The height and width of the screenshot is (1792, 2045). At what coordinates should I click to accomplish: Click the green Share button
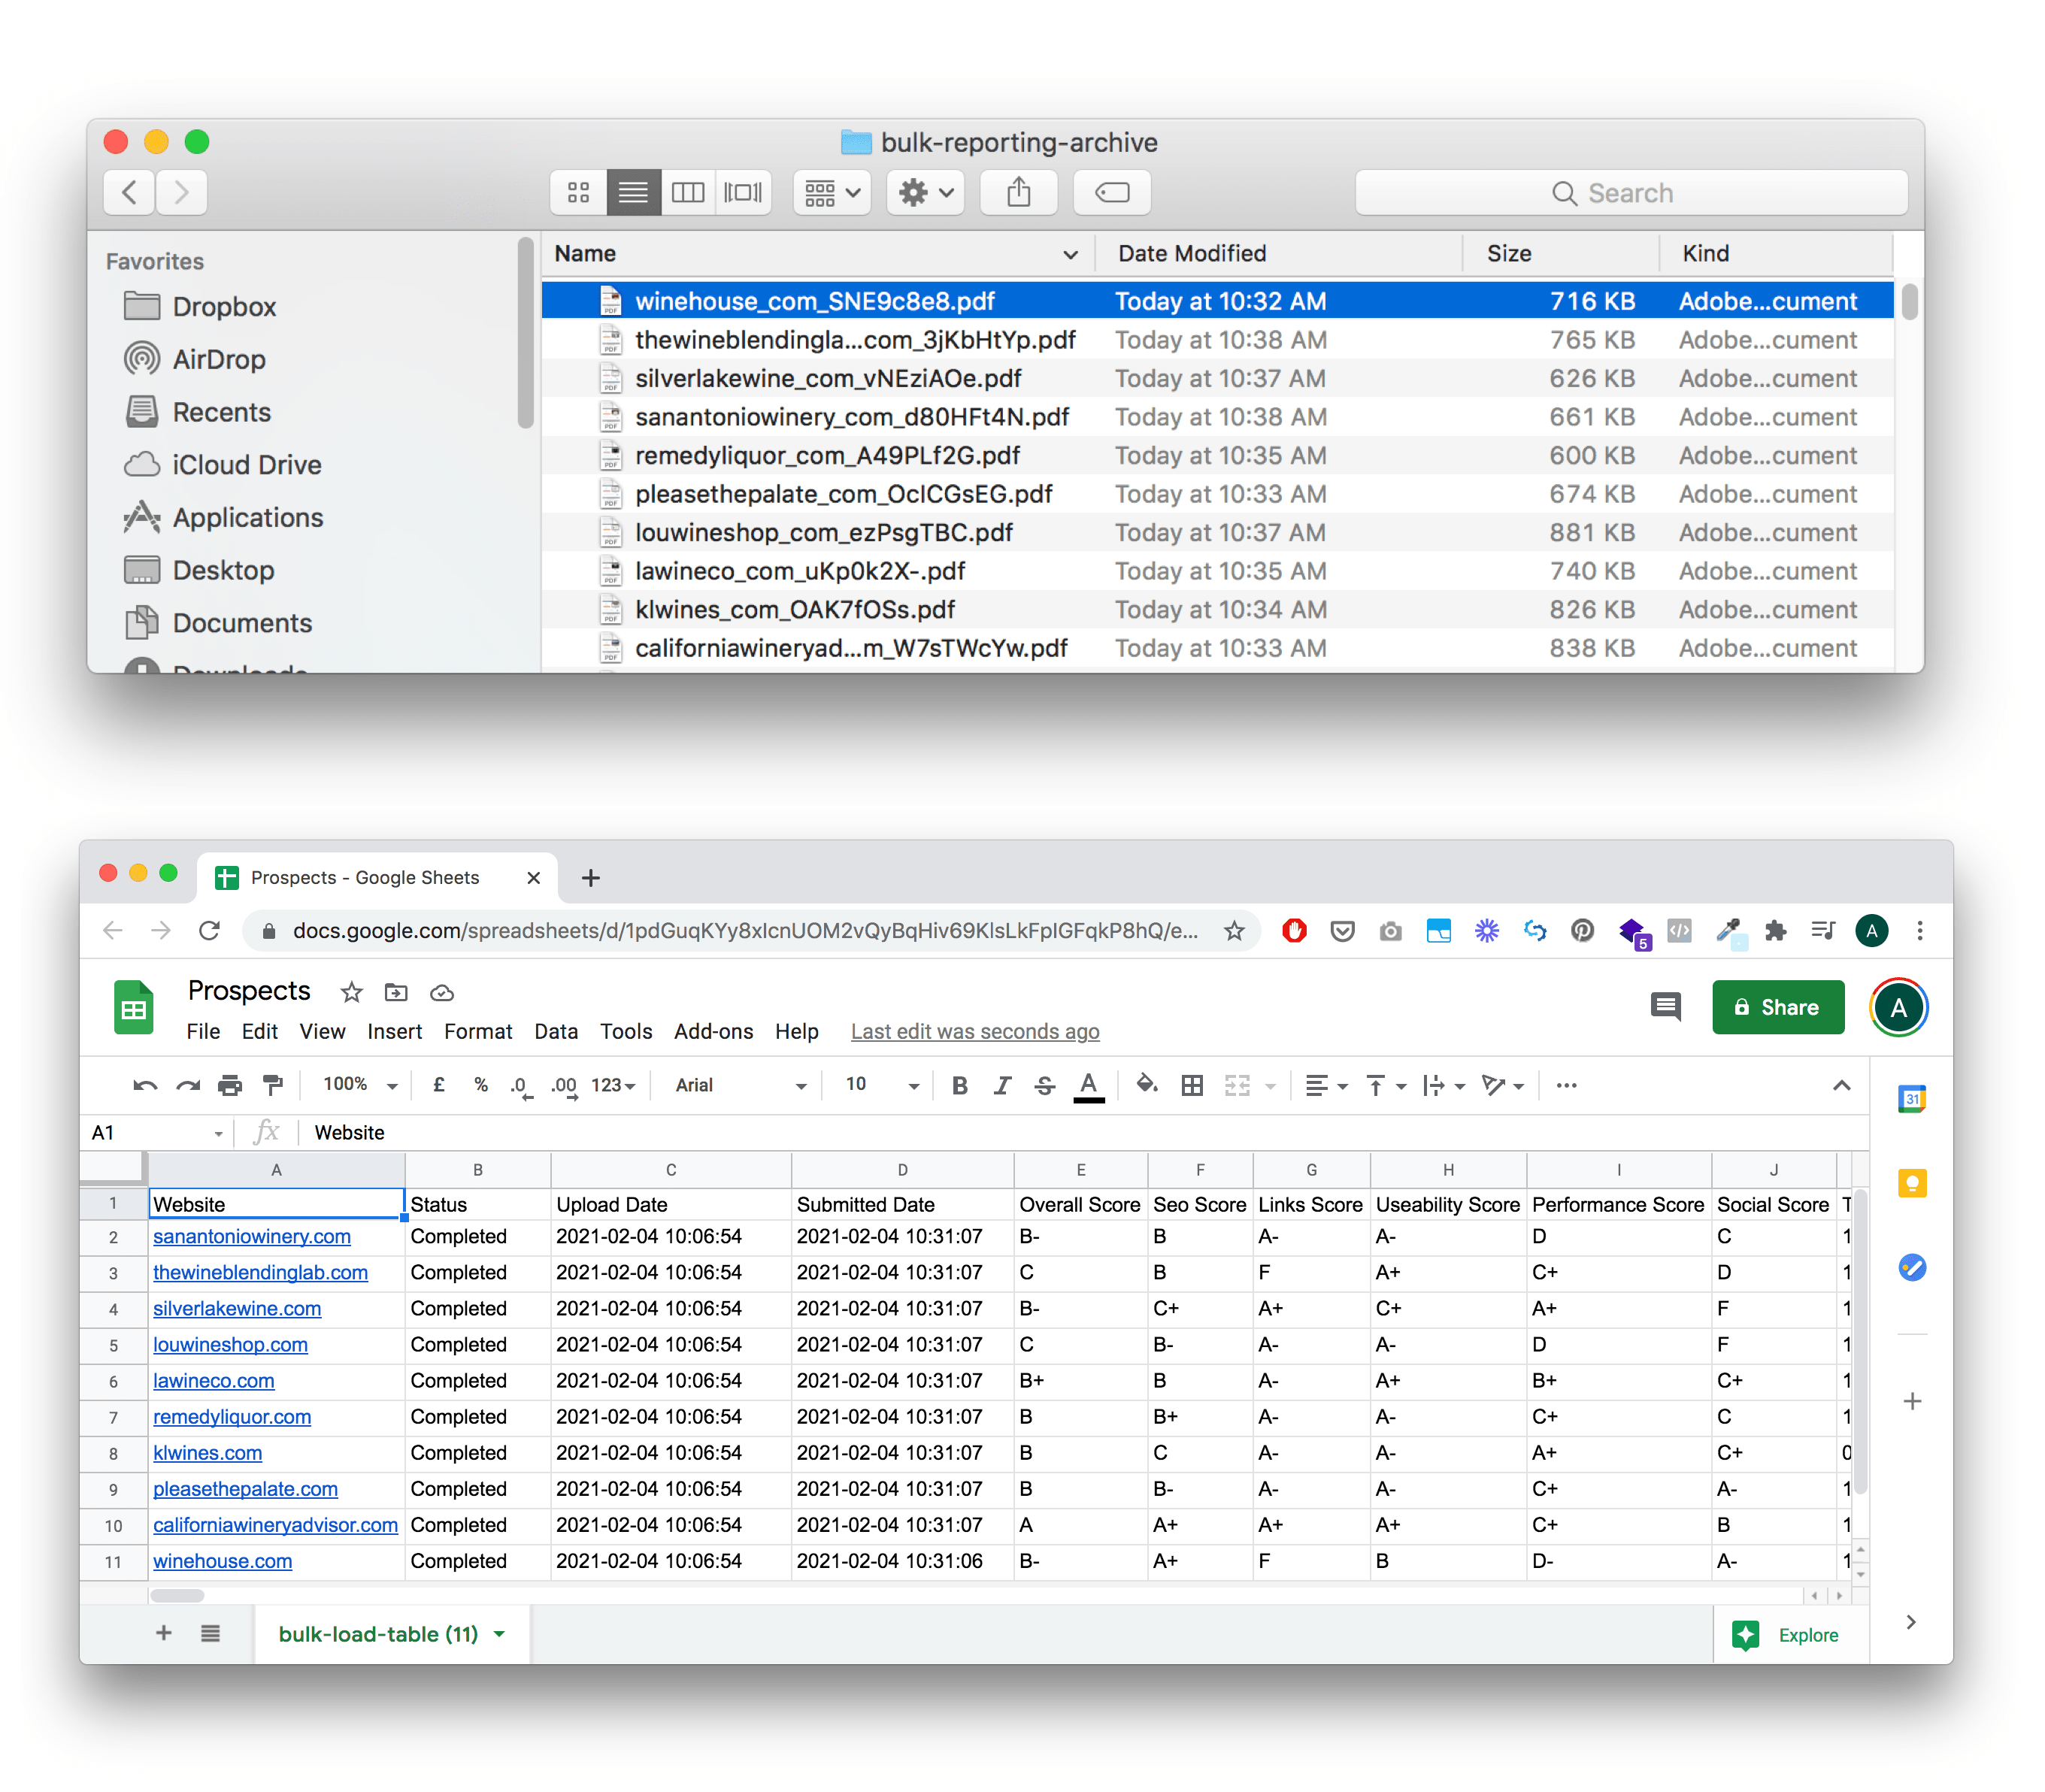tap(1777, 1007)
